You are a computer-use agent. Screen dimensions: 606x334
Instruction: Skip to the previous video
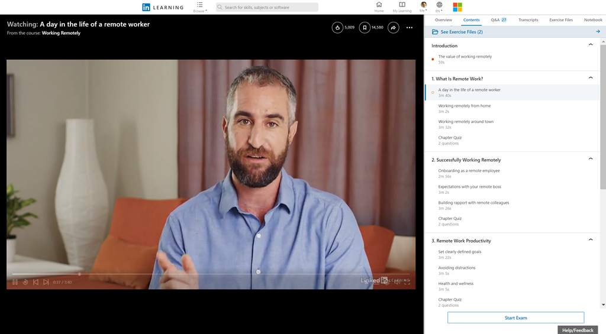click(x=36, y=282)
